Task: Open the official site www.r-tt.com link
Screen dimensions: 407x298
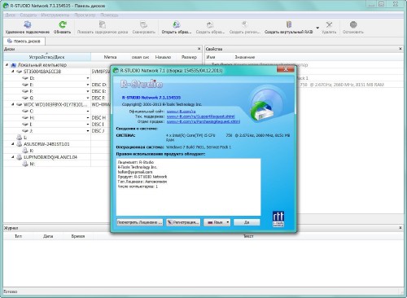Action: (181, 112)
